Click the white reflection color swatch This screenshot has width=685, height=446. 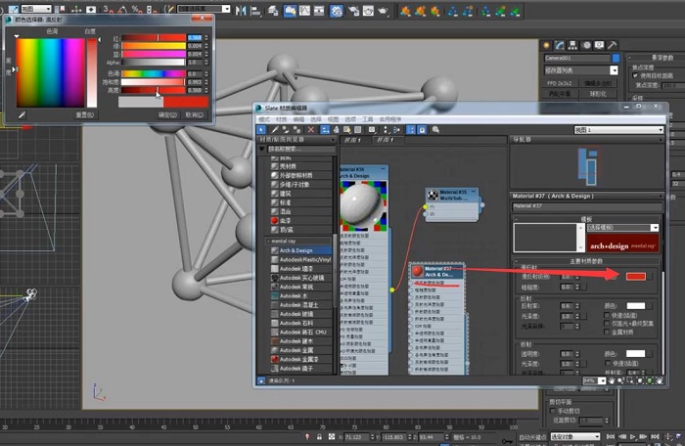(636, 306)
